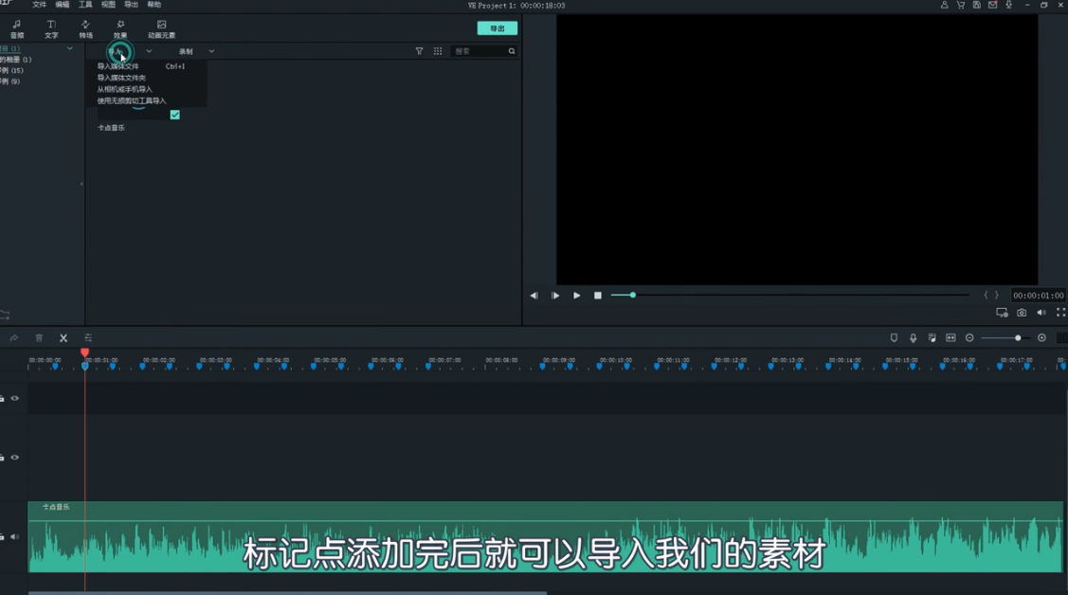Open the 音频 (Audio) panel

(x=17, y=27)
